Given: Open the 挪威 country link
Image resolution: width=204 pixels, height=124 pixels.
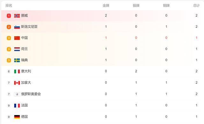Looking at the screenshot, I should click(25, 16).
